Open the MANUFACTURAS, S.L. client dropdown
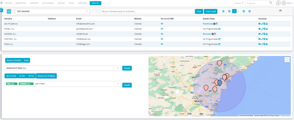The image size is (294, 120). point(63,68)
